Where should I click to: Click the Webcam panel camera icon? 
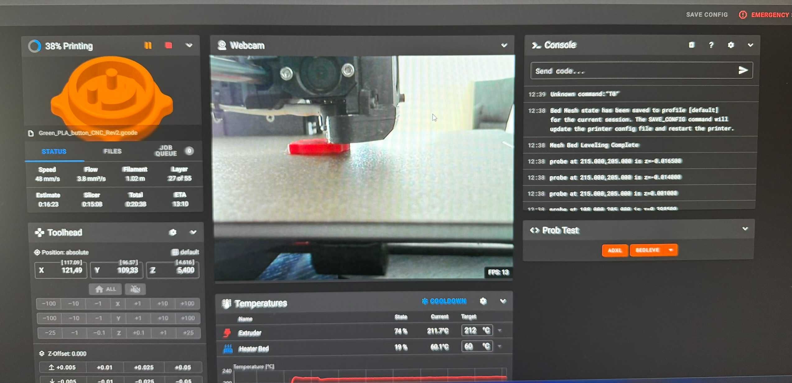222,45
